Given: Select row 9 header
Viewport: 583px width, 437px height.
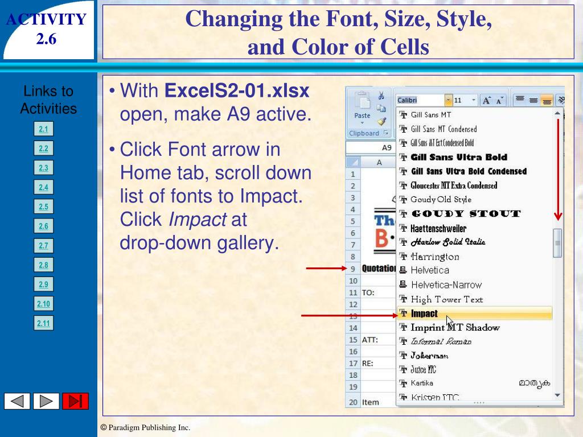Looking at the screenshot, I should pos(353,269).
